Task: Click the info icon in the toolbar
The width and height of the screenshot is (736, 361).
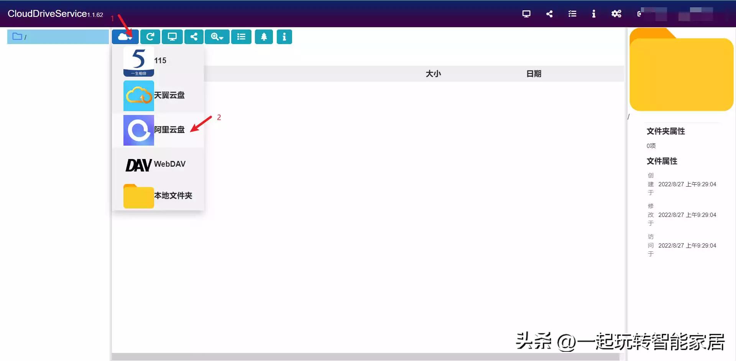Action: coord(284,37)
